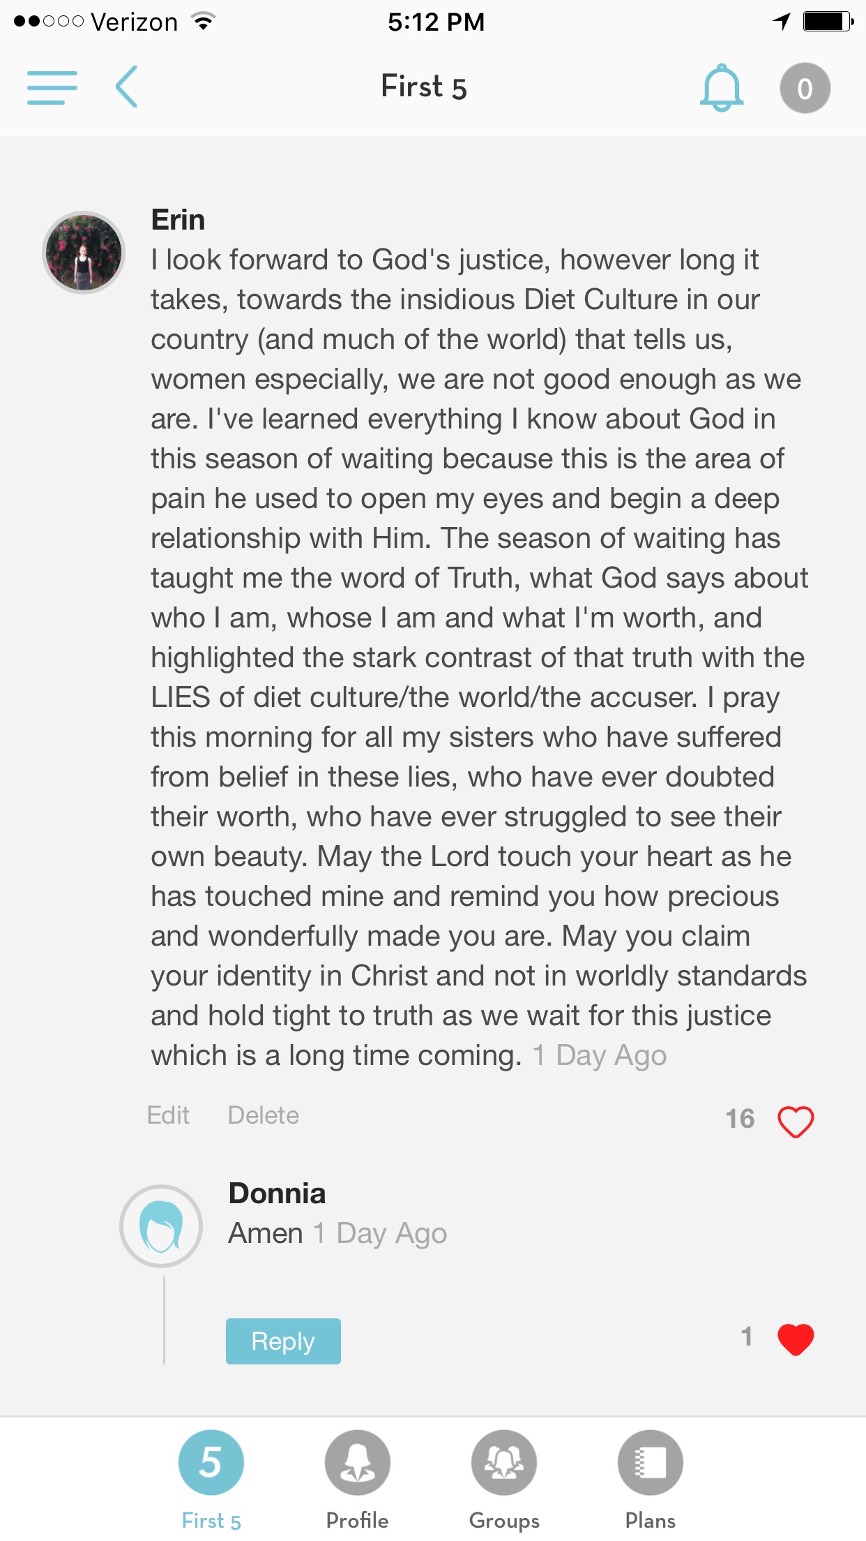
Task: Delete Erin's comment
Action: coord(263,1115)
